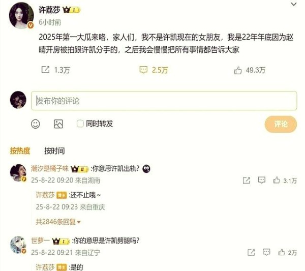
Task: Open 许荔莎's profile avatar at the top
Action: pyautogui.click(x=21, y=16)
